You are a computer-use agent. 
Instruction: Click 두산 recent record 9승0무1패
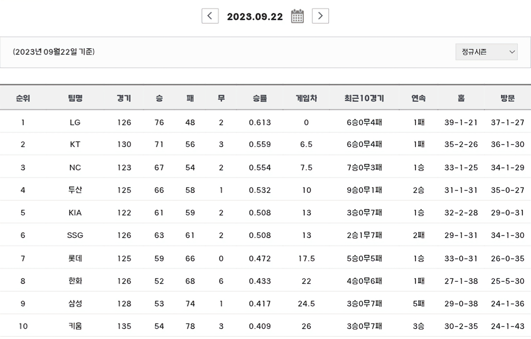365,190
